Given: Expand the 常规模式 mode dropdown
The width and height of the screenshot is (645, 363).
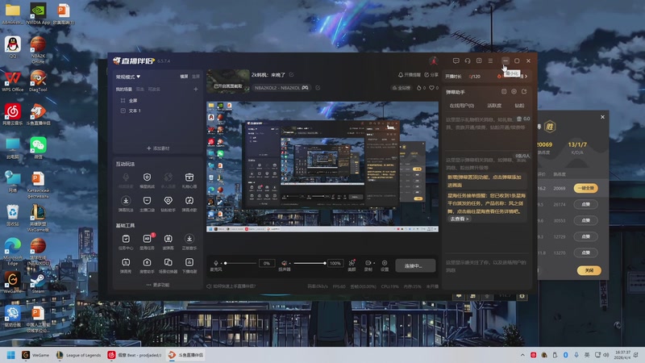Looking at the screenshot, I should click(128, 77).
